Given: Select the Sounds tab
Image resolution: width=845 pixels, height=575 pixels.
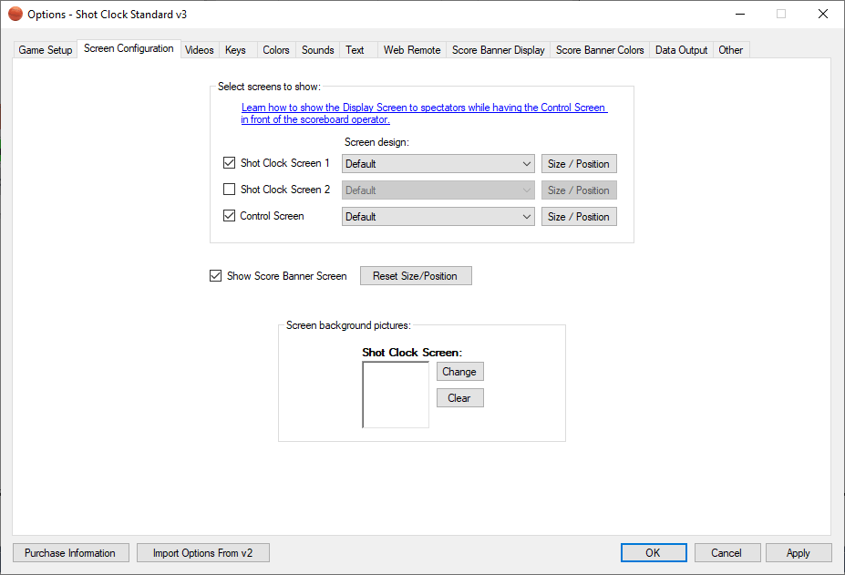Looking at the screenshot, I should [x=318, y=50].
